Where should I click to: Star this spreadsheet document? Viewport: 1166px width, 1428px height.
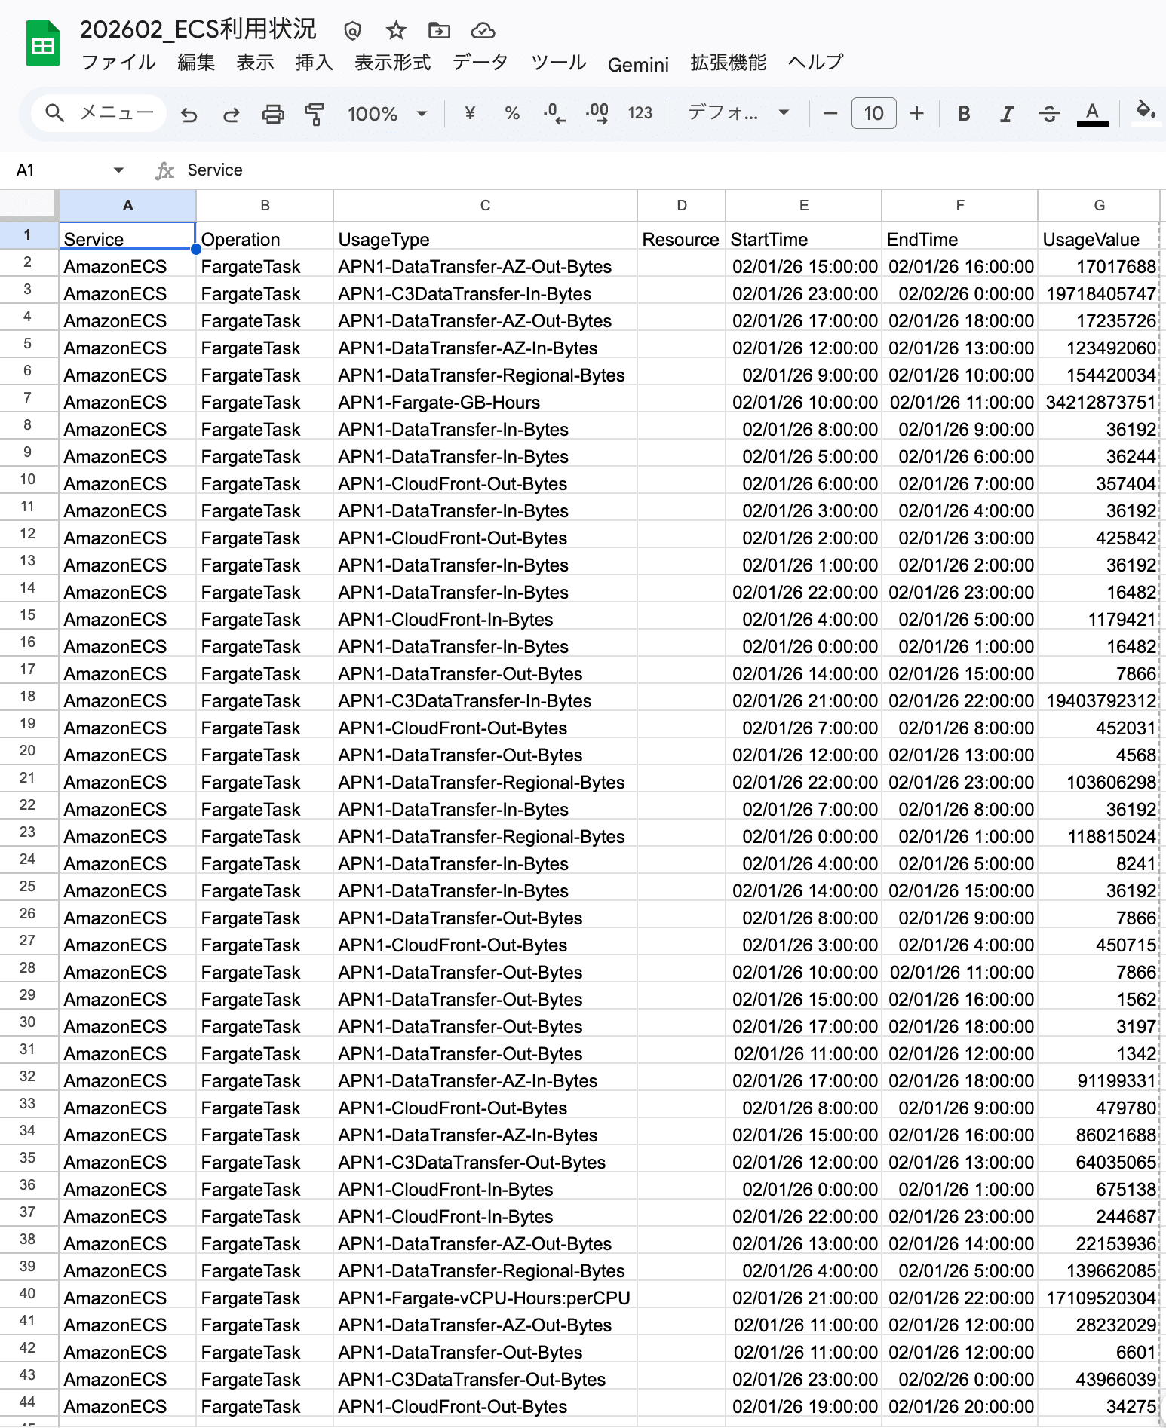pyautogui.click(x=396, y=30)
